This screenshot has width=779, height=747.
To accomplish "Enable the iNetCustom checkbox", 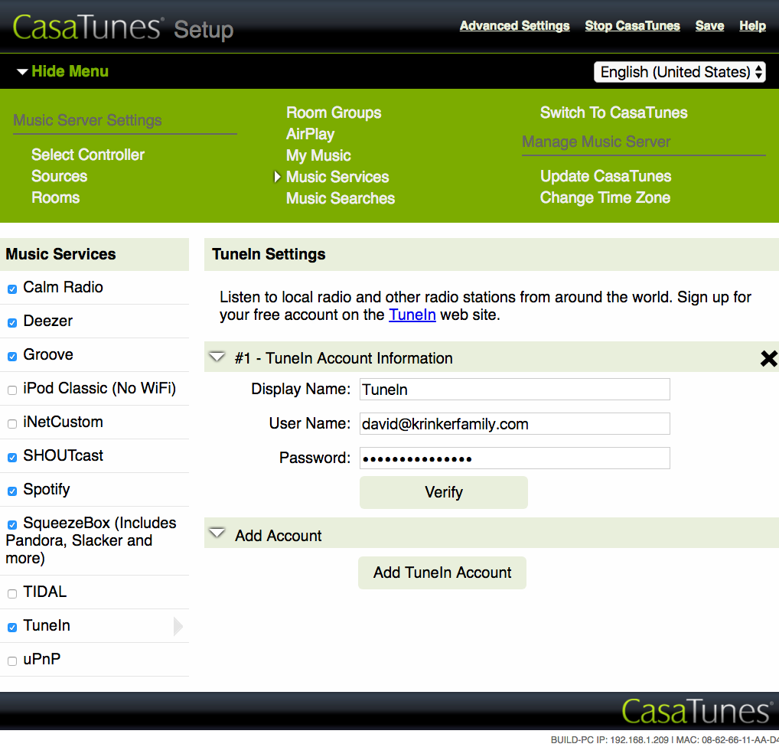I will [12, 423].
